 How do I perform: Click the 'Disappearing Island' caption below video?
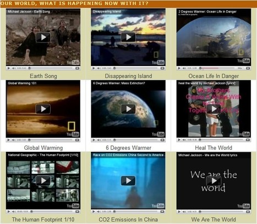click(128, 76)
